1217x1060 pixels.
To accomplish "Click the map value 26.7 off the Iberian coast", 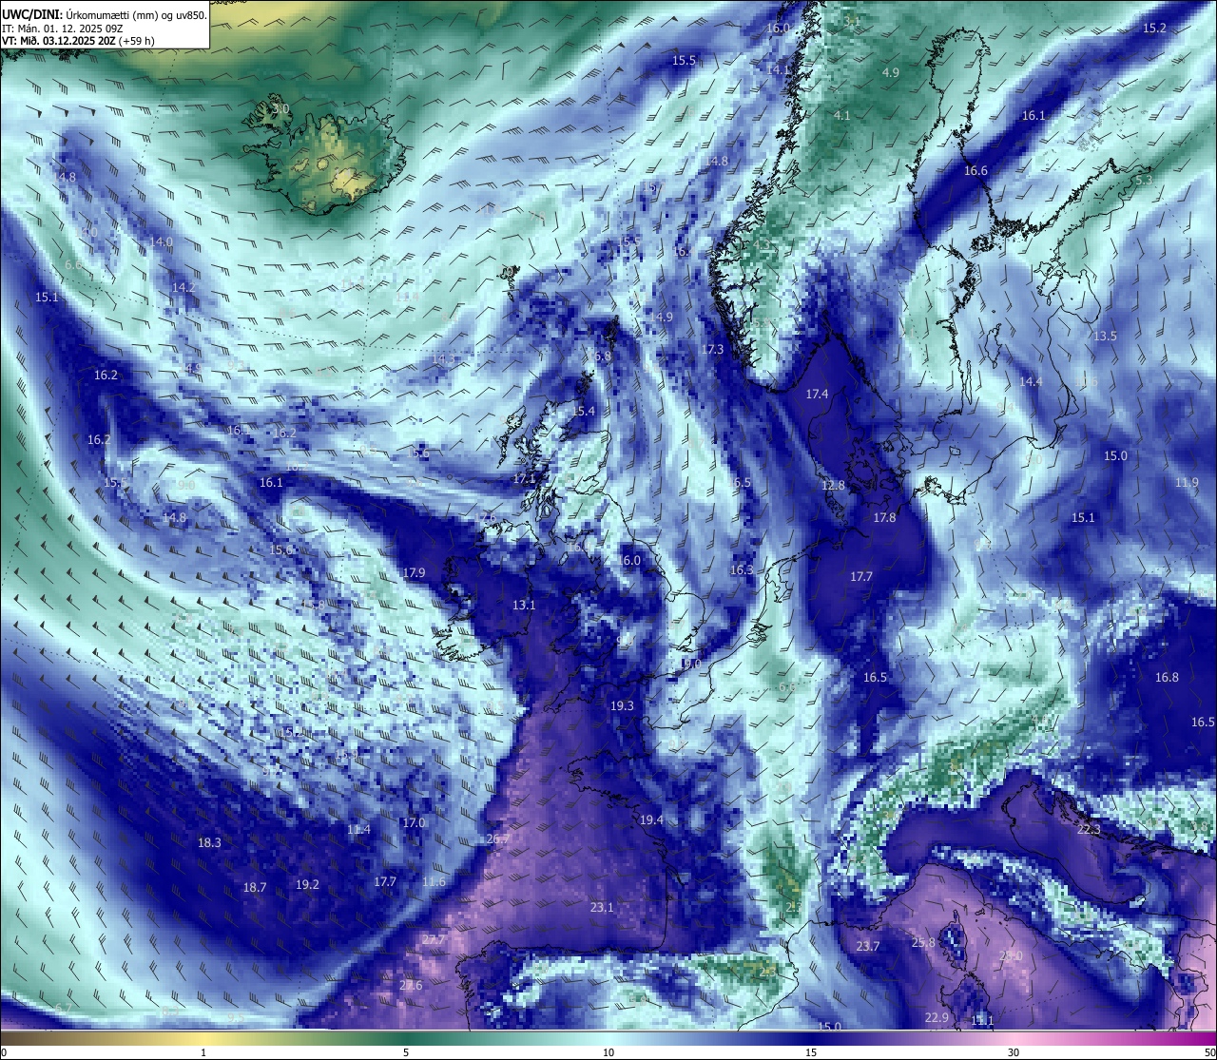I will pos(498,839).
